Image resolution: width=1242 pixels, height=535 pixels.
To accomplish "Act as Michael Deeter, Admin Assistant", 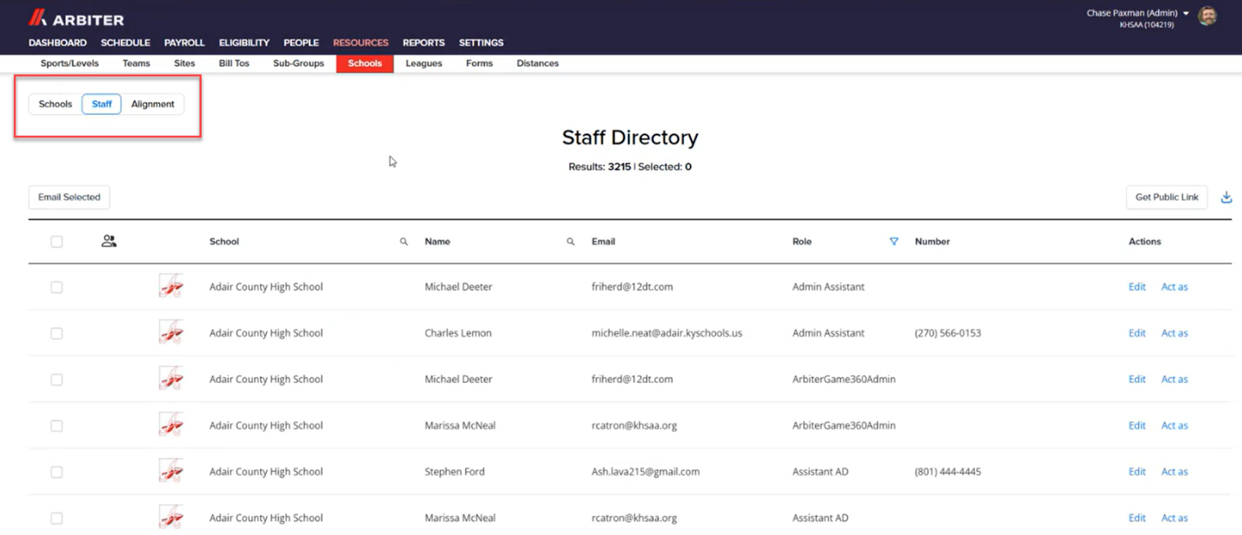I will tap(1174, 287).
